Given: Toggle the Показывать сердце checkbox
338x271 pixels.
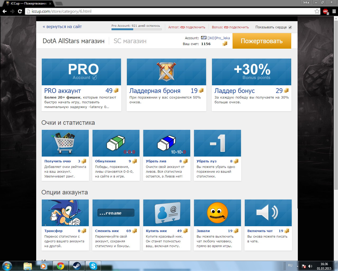Looking at the screenshot, I should click(290, 27).
